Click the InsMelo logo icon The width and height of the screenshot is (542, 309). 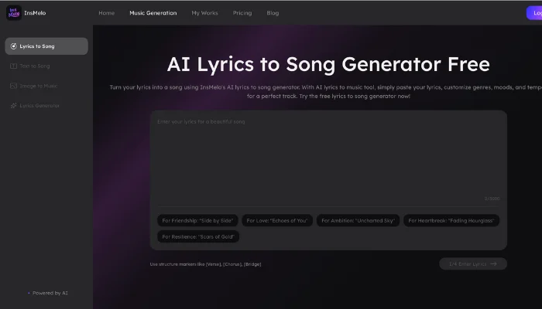[x=14, y=13]
